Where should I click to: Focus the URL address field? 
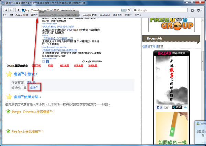pyautogui.click(x=73, y=10)
